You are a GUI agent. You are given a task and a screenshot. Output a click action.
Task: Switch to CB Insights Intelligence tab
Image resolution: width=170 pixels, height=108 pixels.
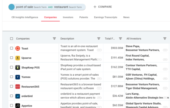tap(25, 17)
